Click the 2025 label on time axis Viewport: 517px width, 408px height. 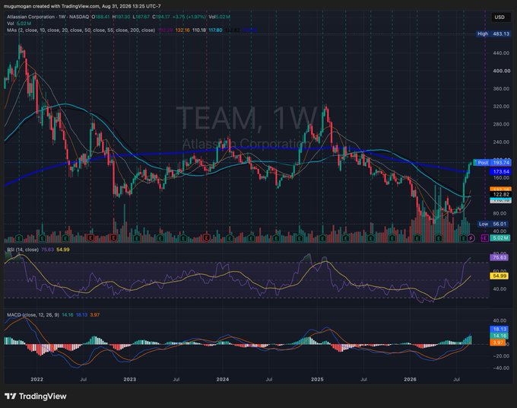[x=317, y=379]
